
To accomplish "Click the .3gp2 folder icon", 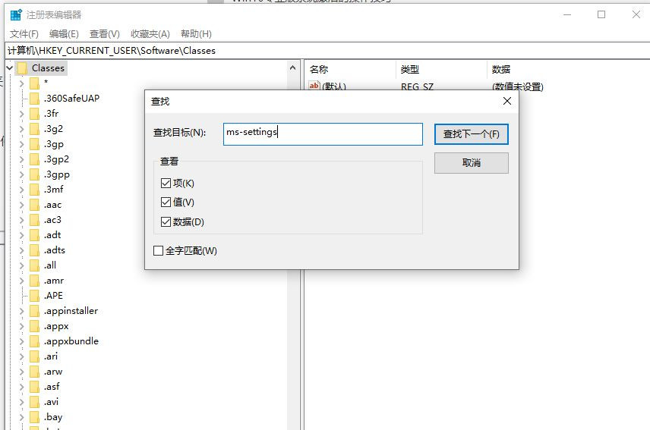I will (35, 159).
